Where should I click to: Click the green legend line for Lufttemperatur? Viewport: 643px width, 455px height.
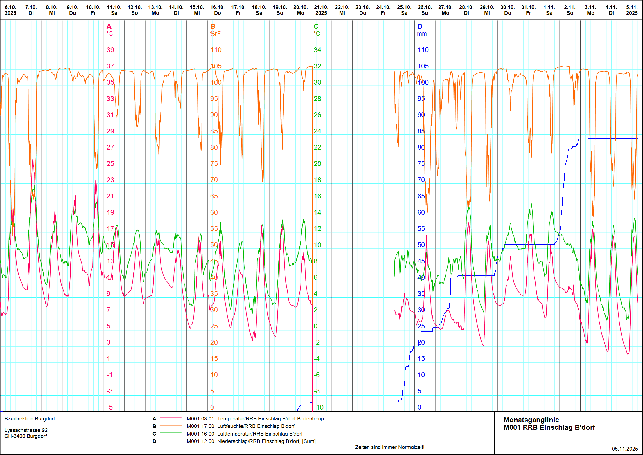(x=170, y=433)
